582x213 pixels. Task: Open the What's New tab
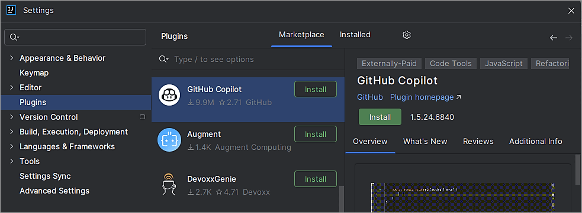[425, 141]
